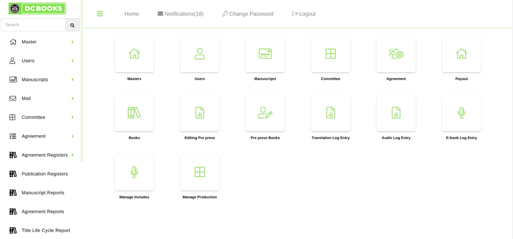Expand the Manuscripts sidebar submenu arrow
513x239 pixels.
72,80
